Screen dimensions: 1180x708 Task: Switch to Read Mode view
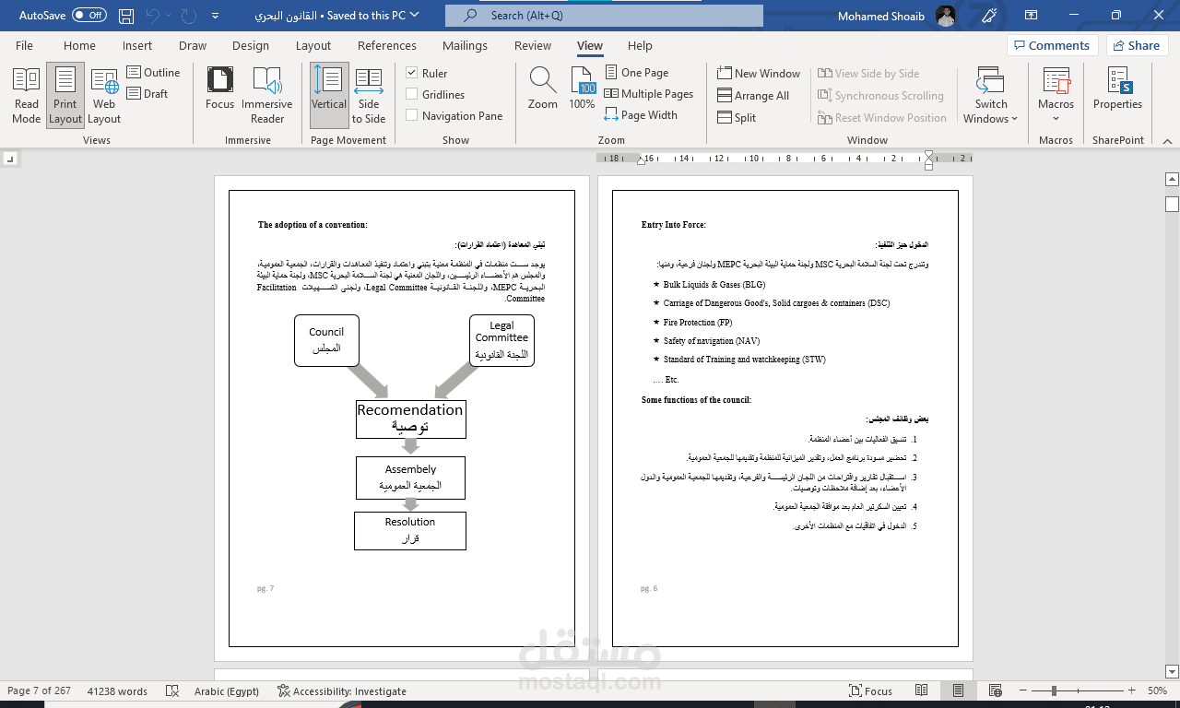pos(27,95)
